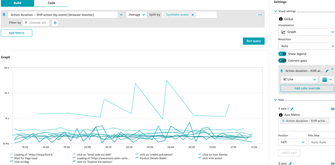Toggle the Show legend switch
This screenshot has width=335, height=165.
pyautogui.click(x=282, y=54)
